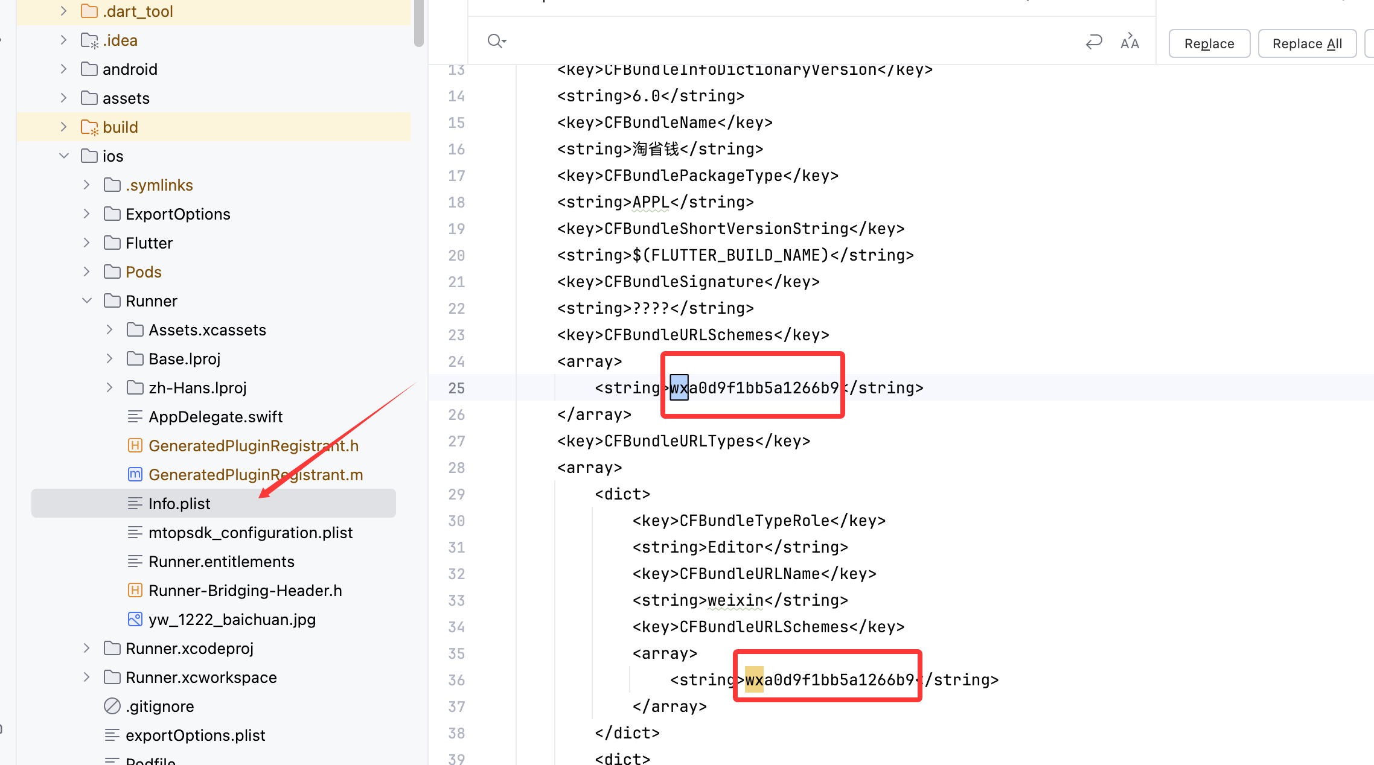Image resolution: width=1374 pixels, height=765 pixels.
Task: Toggle preserve case AA icon
Action: pos(1130,42)
